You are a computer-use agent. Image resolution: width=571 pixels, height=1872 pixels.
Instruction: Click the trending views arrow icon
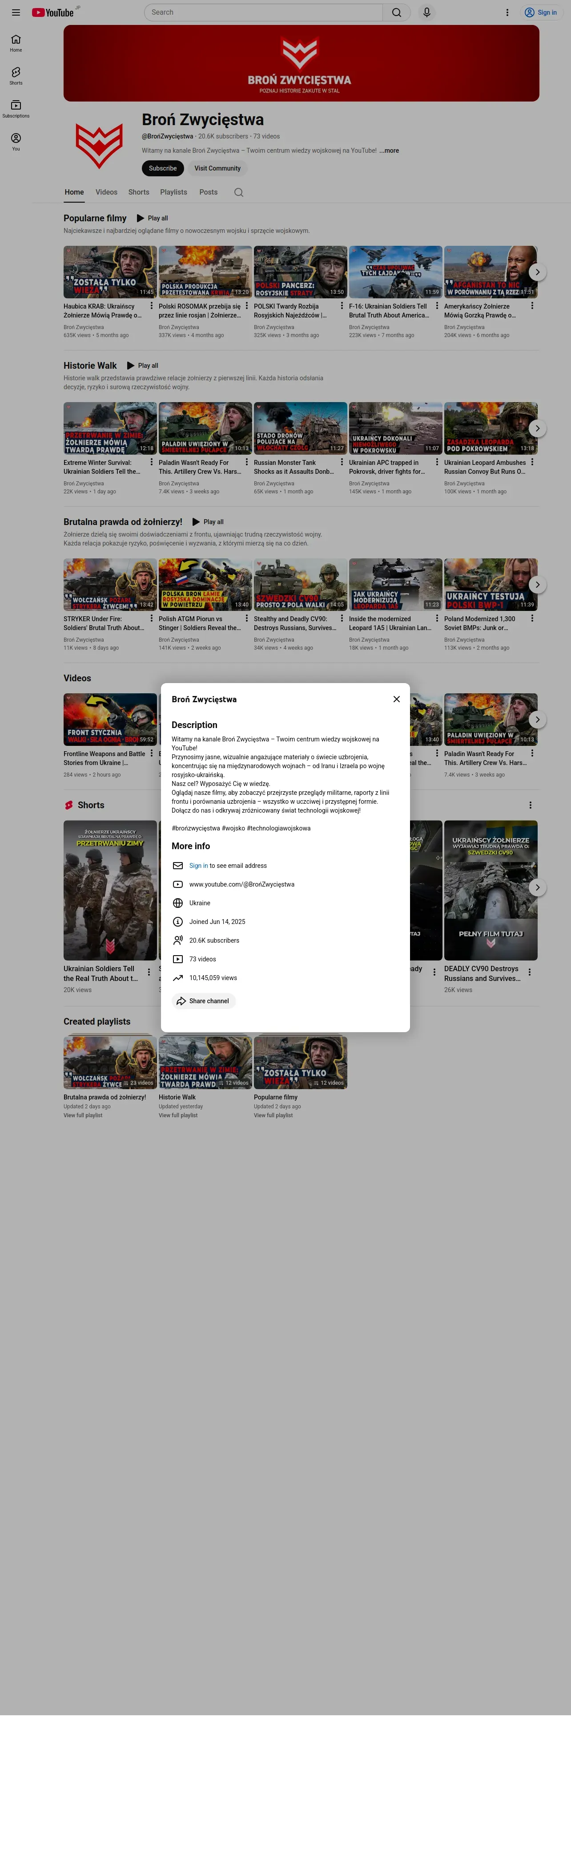pos(178,977)
